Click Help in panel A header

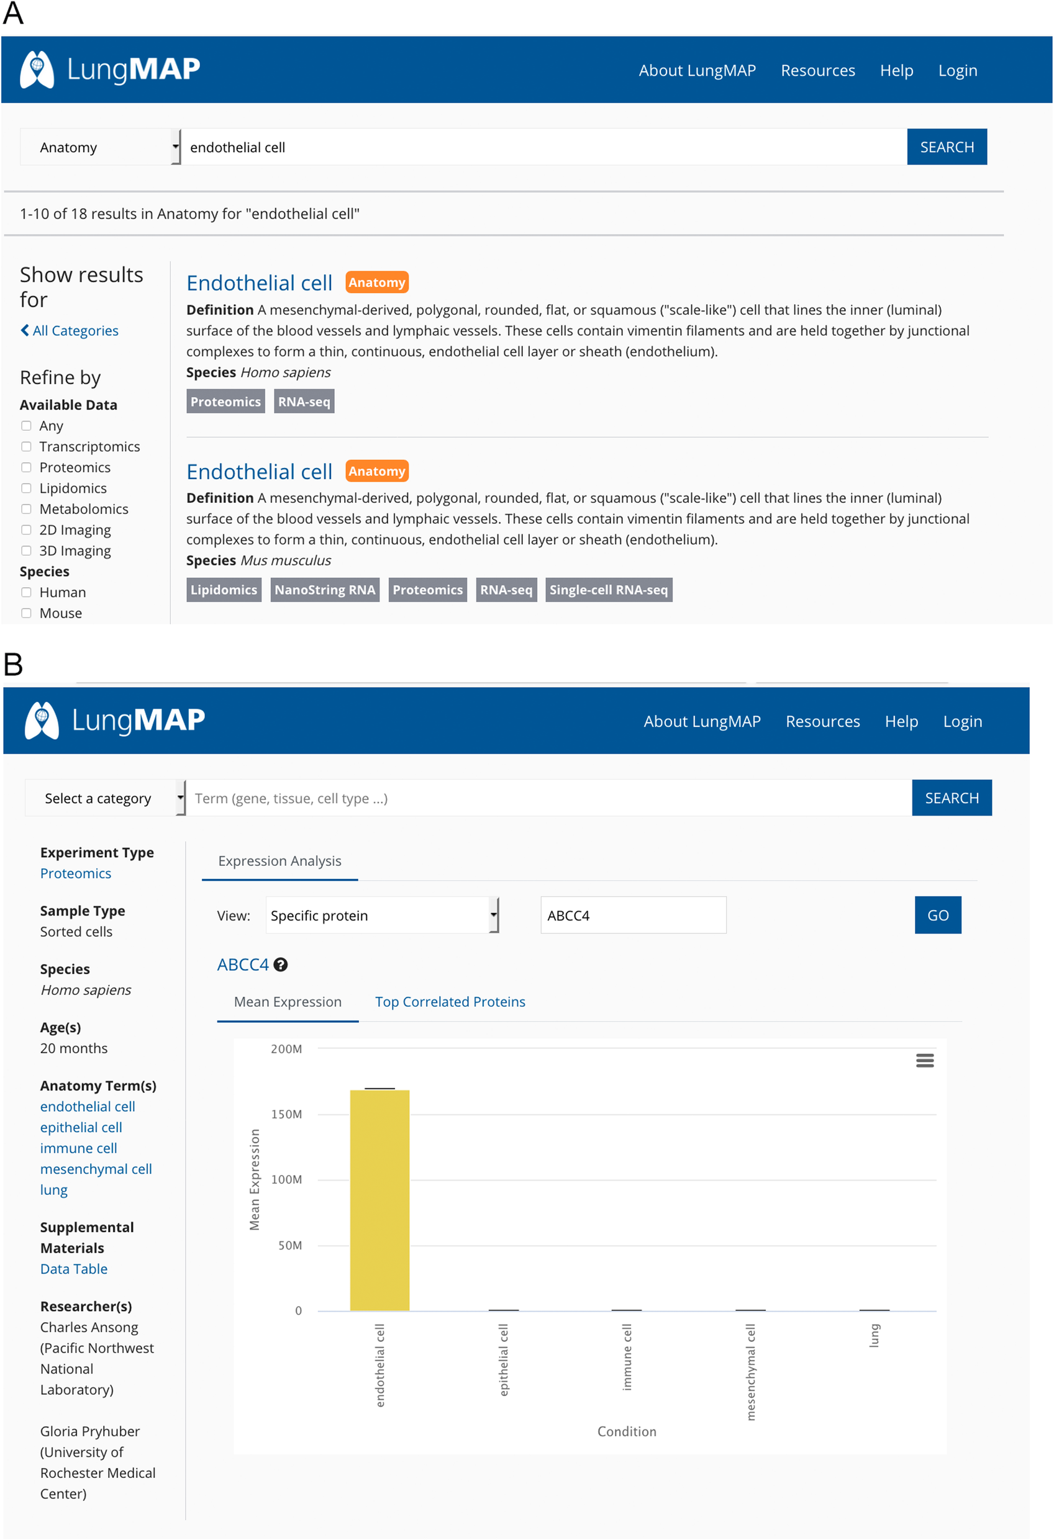coord(896,70)
